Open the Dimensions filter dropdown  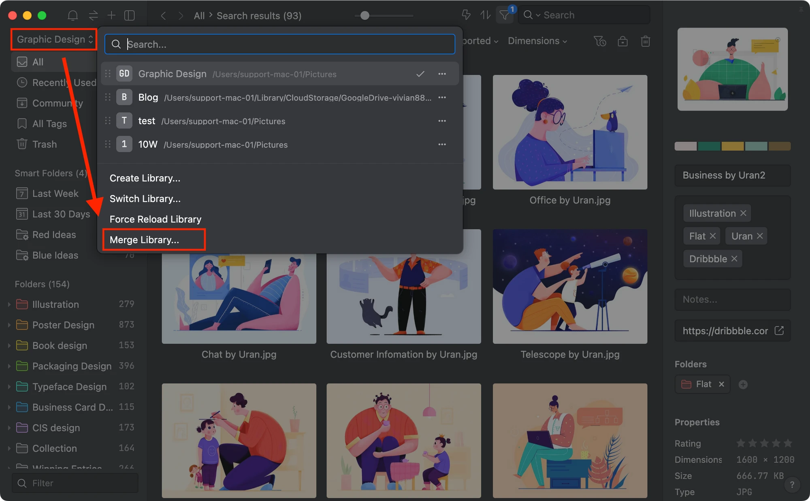coord(537,41)
